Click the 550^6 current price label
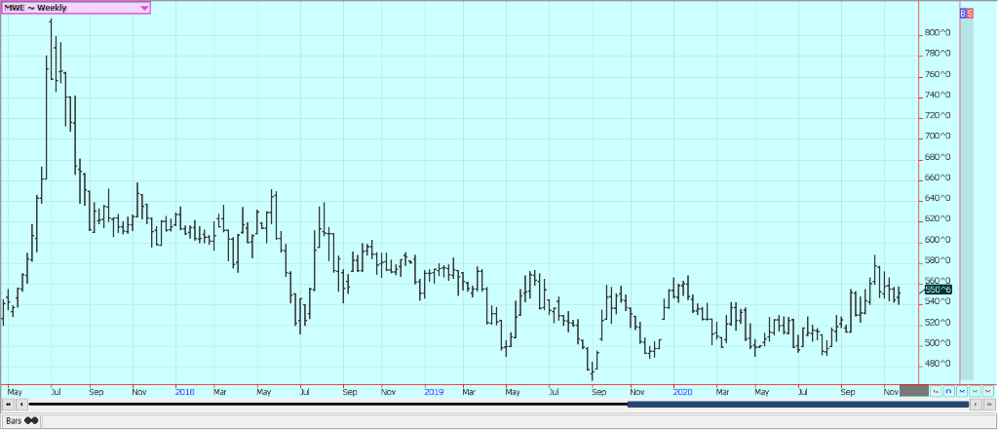The image size is (998, 430). (939, 290)
